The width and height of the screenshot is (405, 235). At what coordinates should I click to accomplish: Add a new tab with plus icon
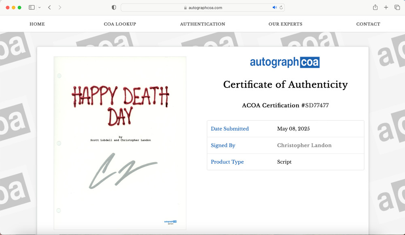[x=386, y=8]
